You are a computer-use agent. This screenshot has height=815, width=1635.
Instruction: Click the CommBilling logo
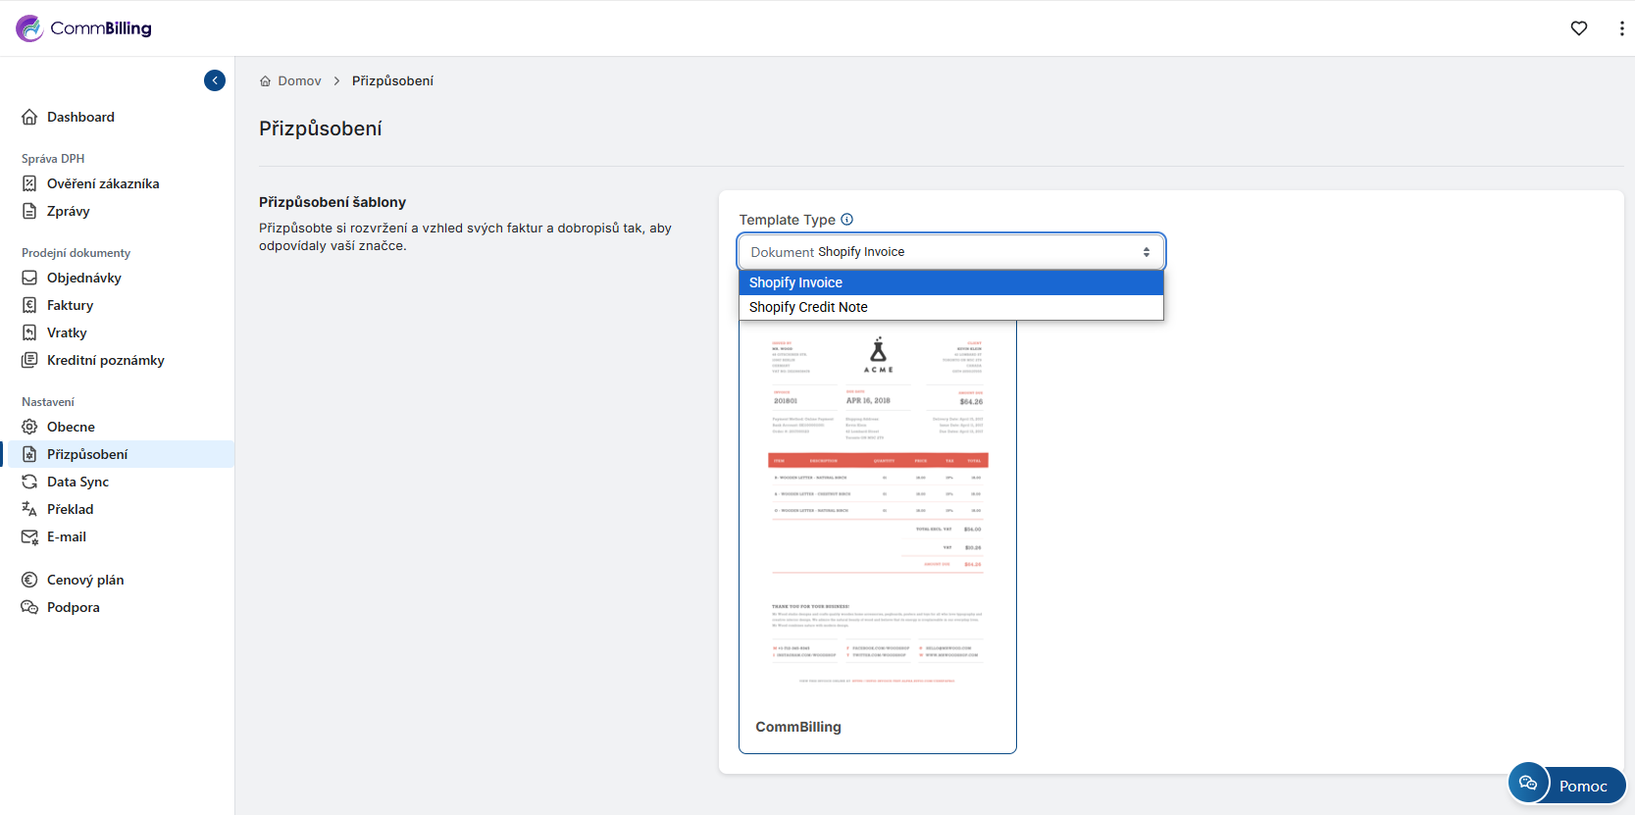(84, 28)
